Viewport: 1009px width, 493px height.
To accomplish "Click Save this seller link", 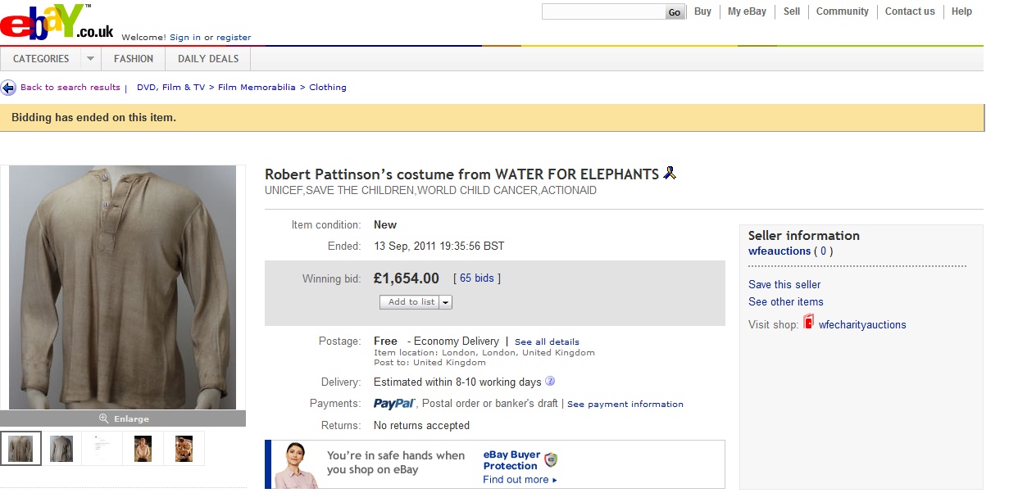I will point(784,284).
